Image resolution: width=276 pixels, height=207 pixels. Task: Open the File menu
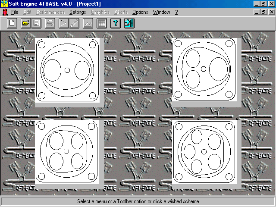tap(15, 12)
